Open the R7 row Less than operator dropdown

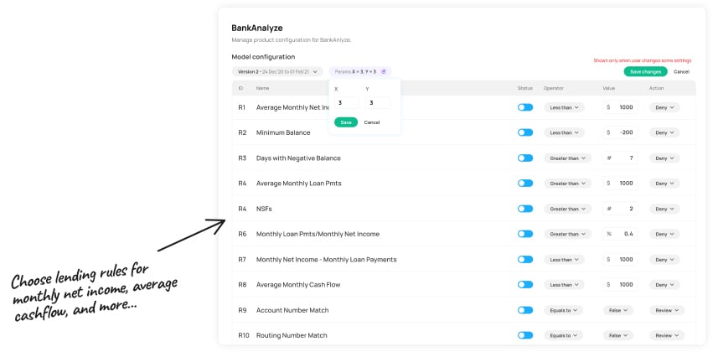point(564,259)
